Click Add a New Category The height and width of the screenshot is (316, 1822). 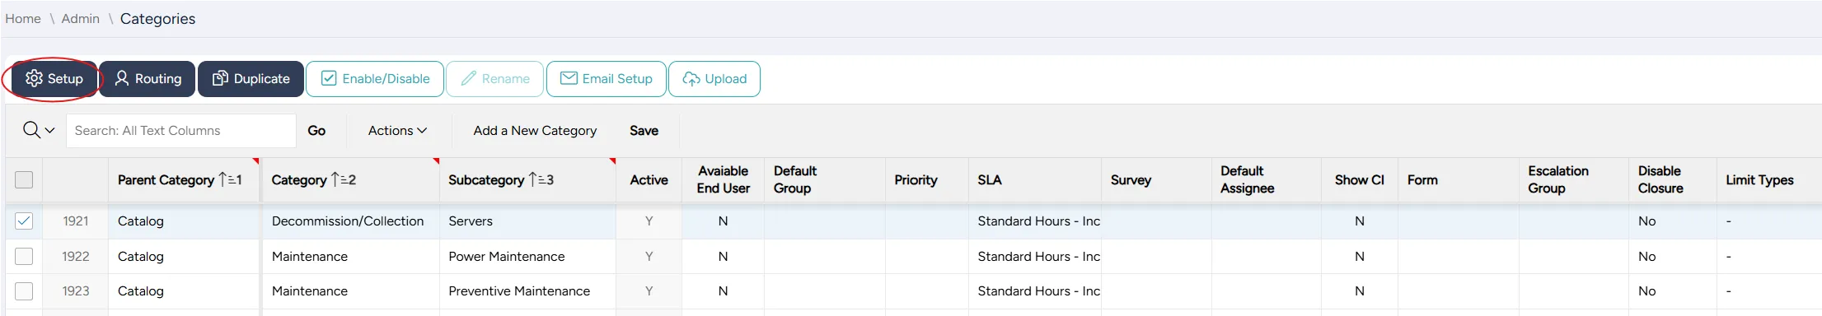pyautogui.click(x=535, y=131)
